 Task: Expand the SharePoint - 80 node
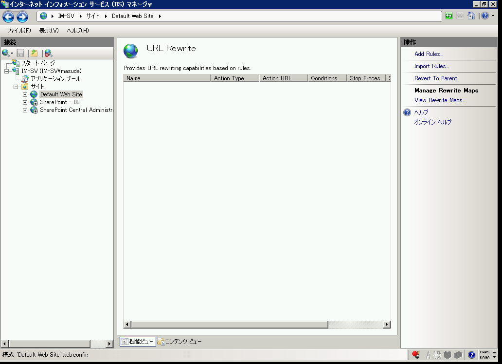[x=25, y=102]
